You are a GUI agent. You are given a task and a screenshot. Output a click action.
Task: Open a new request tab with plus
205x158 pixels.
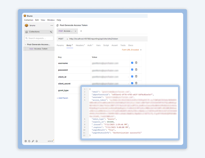(81, 31)
